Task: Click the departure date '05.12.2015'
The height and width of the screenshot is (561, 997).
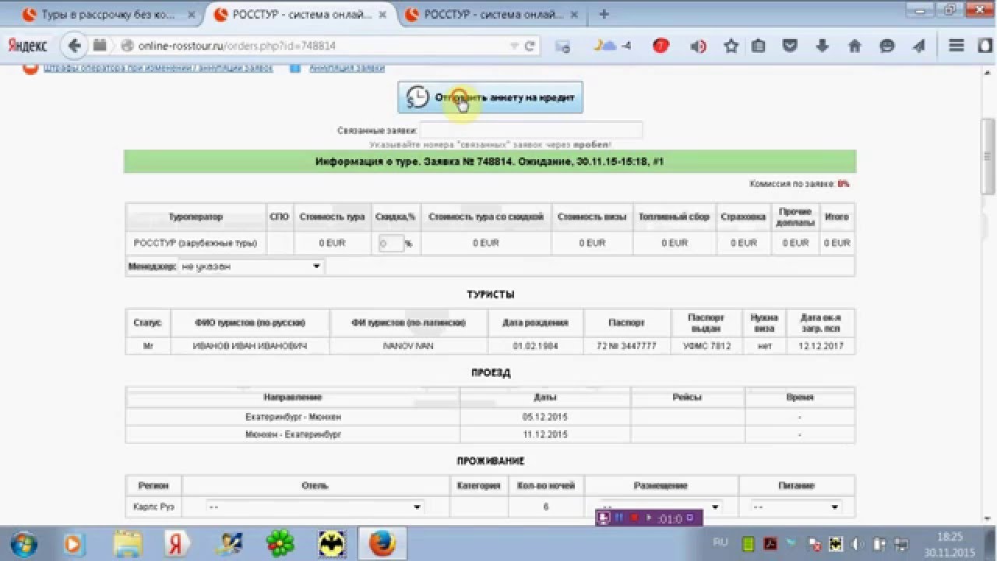Action: pos(545,417)
